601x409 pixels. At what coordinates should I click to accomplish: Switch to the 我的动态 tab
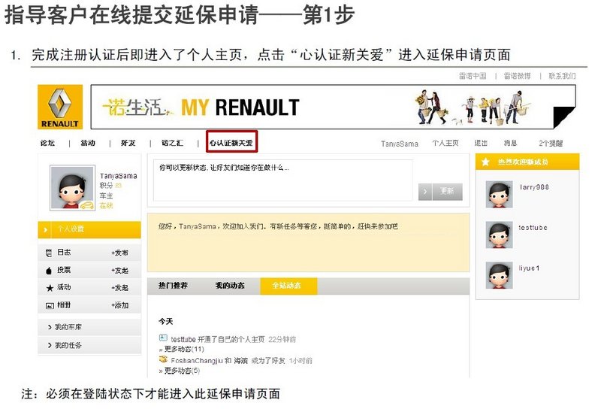(x=230, y=286)
